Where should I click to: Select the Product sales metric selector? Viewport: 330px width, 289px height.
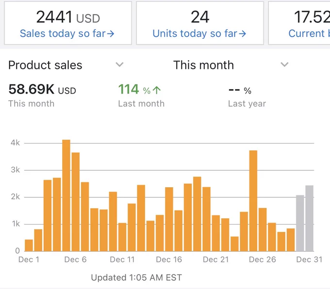point(66,65)
